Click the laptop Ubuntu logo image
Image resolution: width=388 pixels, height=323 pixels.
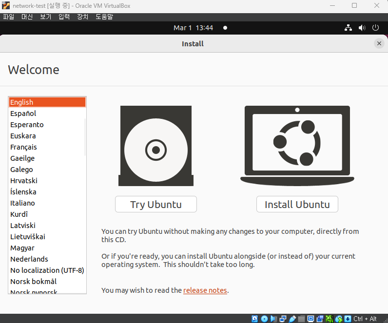pyautogui.click(x=297, y=146)
